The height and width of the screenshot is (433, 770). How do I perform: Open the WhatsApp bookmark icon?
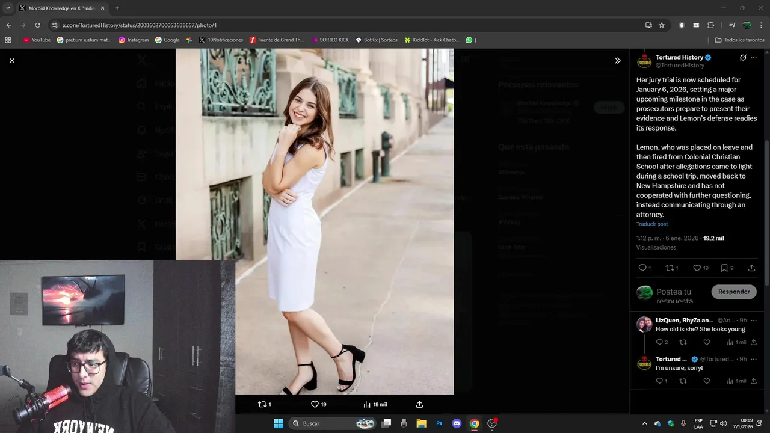point(469,40)
